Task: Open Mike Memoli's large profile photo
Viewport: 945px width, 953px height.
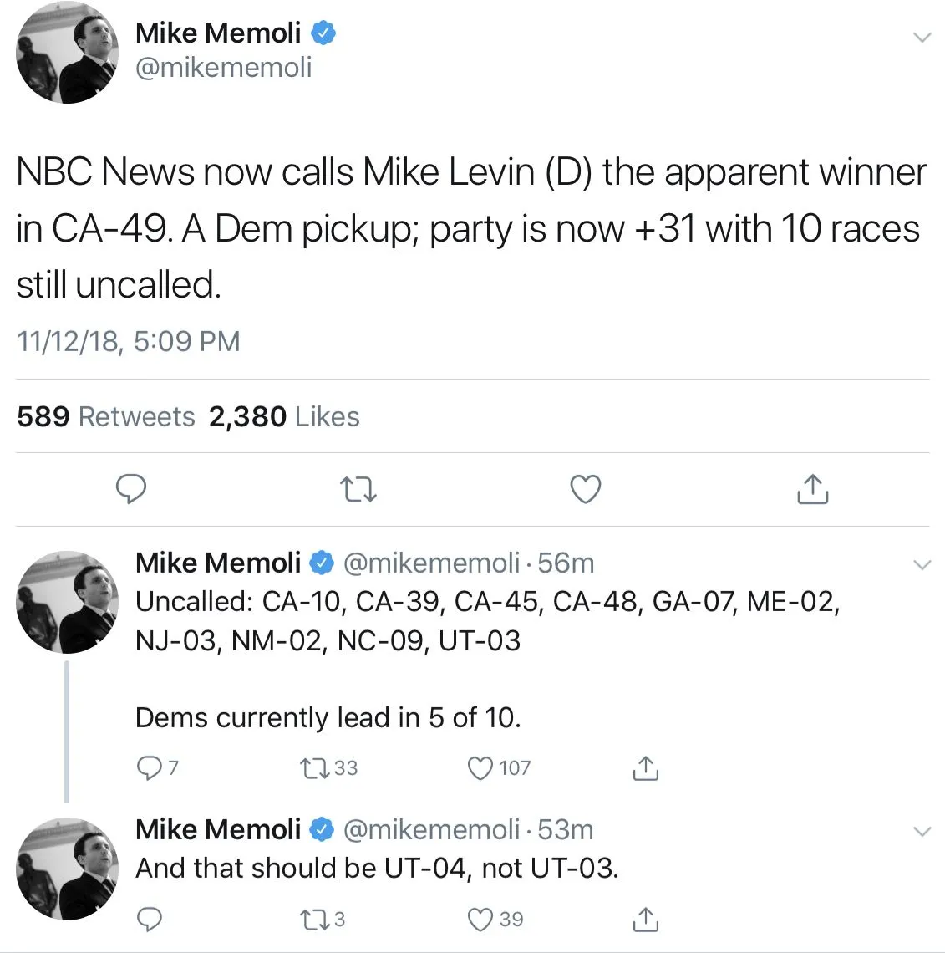Action: [x=68, y=54]
